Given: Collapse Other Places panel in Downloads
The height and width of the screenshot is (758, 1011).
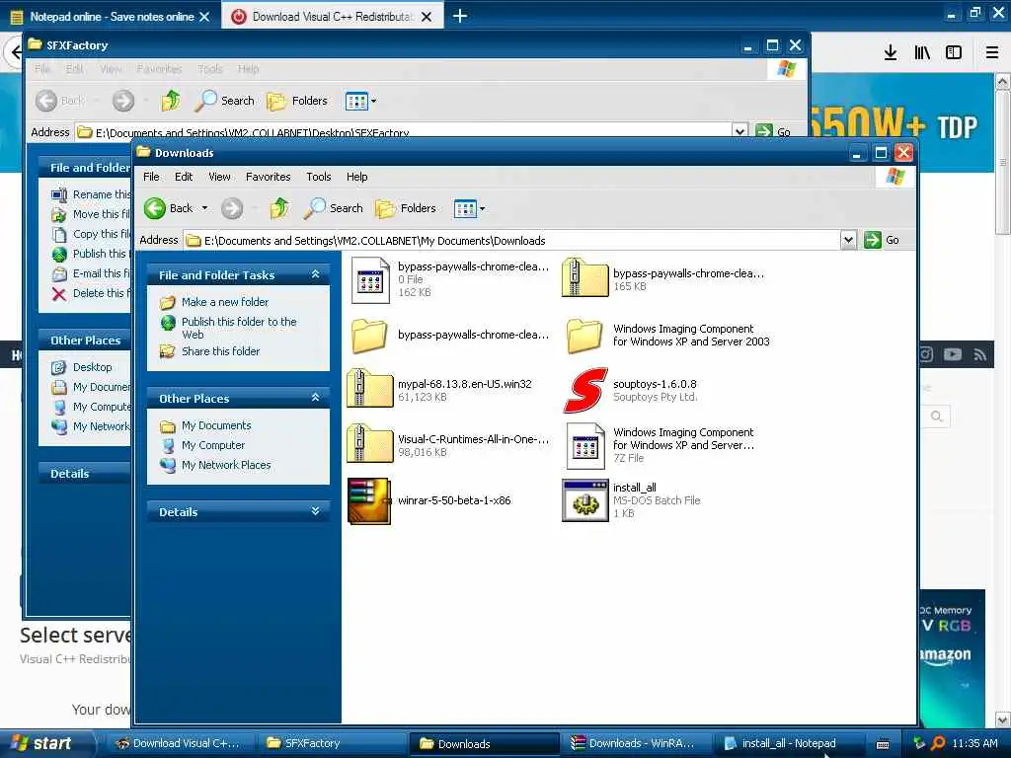Looking at the screenshot, I should point(315,398).
